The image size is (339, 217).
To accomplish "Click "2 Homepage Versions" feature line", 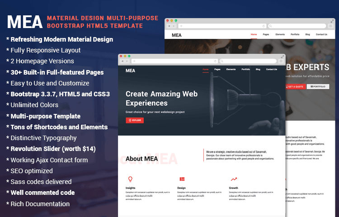I will [x=40, y=61].
